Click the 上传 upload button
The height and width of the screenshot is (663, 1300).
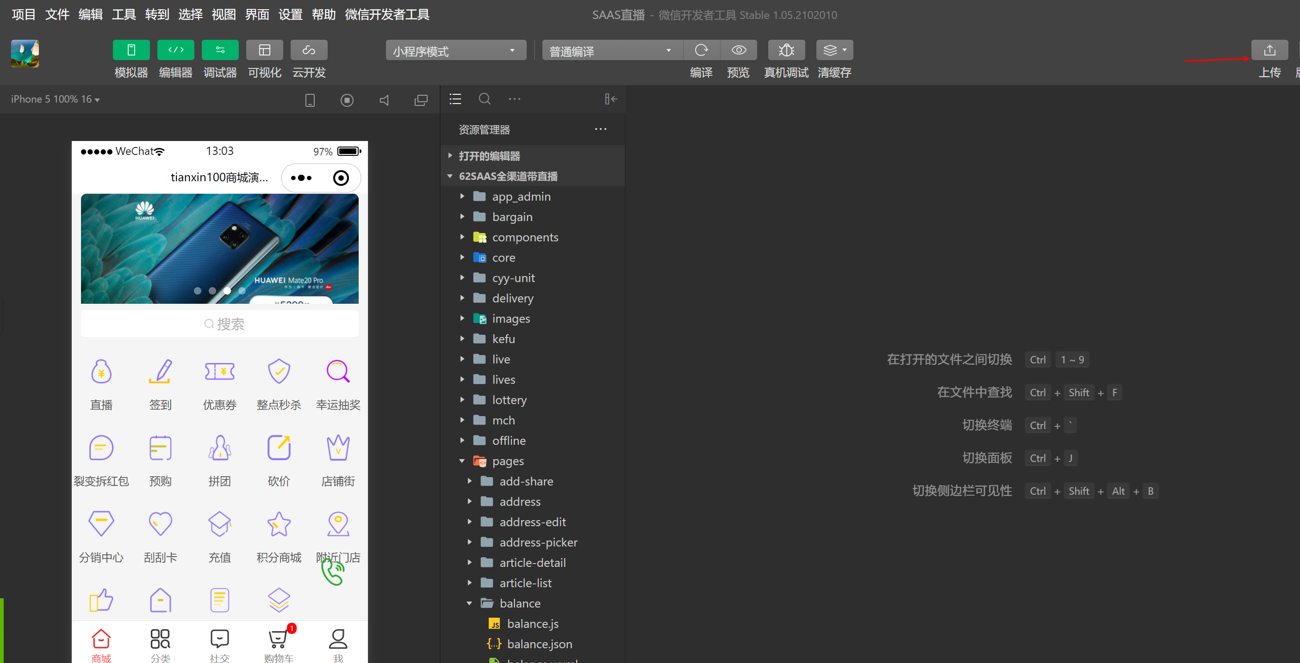[1269, 50]
